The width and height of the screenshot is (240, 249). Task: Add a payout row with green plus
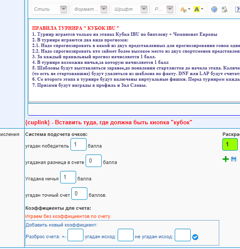(x=226, y=159)
